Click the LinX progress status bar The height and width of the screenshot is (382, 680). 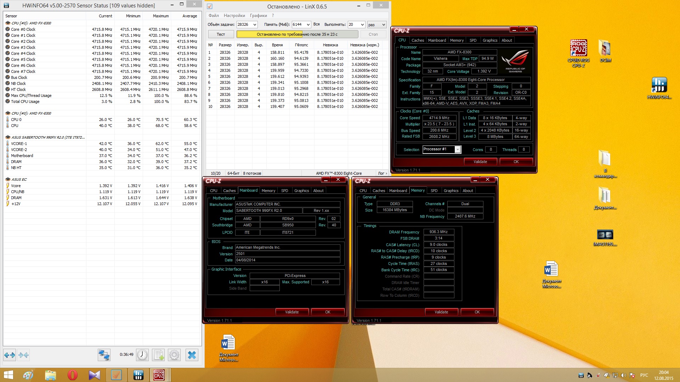point(297,34)
